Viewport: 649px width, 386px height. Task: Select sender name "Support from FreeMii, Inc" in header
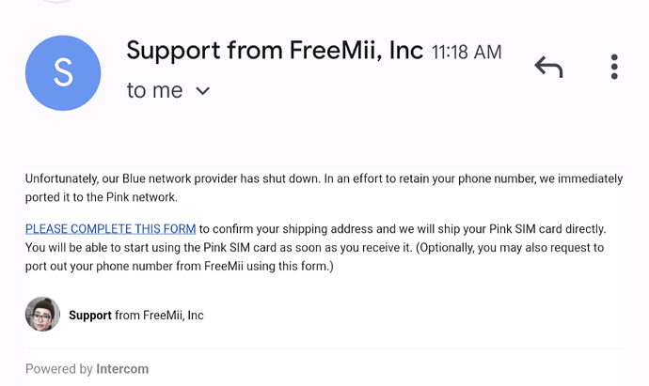275,51
